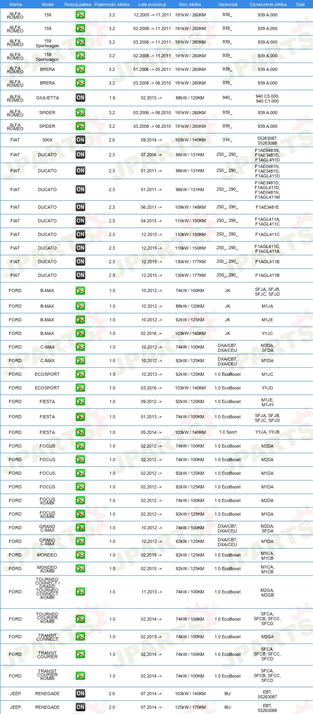Click engine codes YYJA, YYJB
Viewport: 313px width, 714px height.
267,432
